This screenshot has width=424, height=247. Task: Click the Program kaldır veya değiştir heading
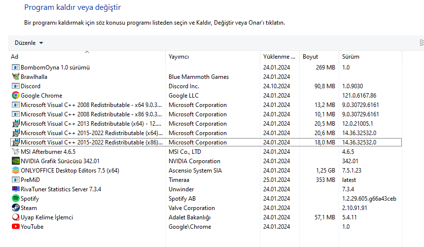(72, 7)
